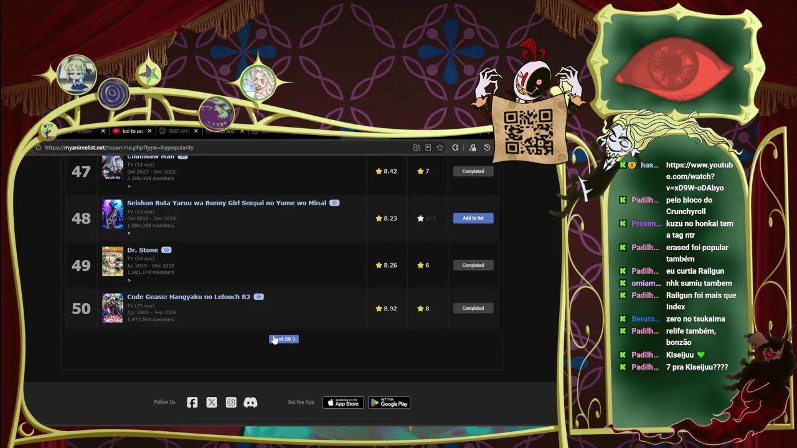The height and width of the screenshot is (448, 797).
Task: Open the YouTube link posted in chat
Action: coord(699,176)
